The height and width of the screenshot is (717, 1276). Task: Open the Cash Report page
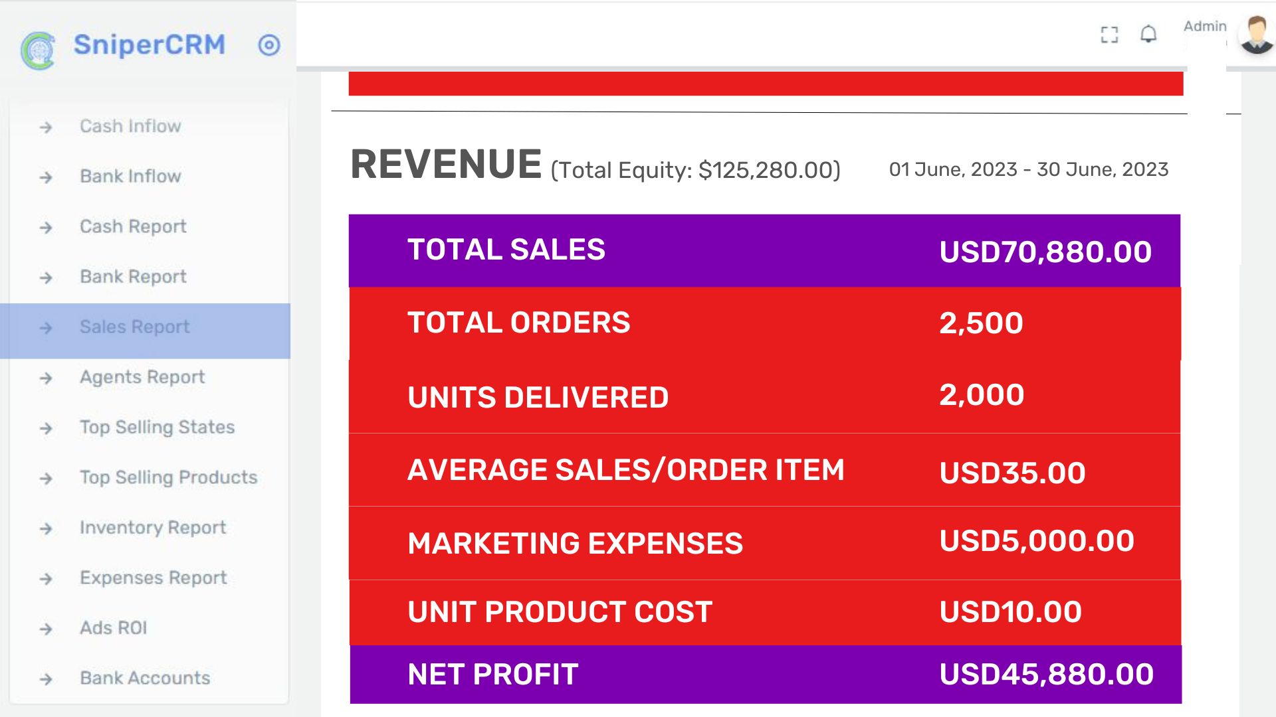pyautogui.click(x=133, y=227)
